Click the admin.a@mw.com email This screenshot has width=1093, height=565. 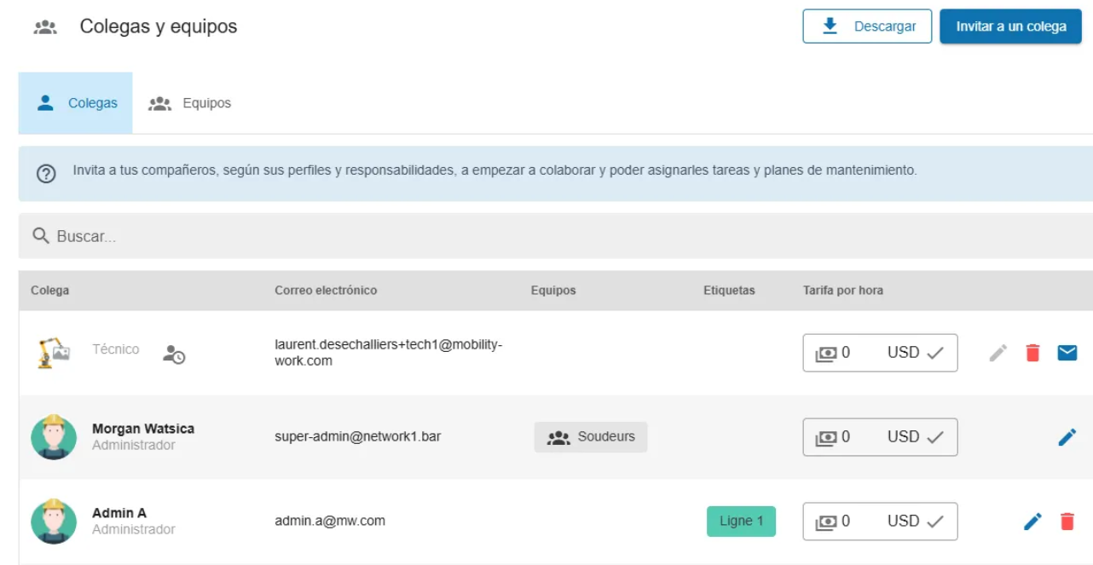[x=330, y=521]
